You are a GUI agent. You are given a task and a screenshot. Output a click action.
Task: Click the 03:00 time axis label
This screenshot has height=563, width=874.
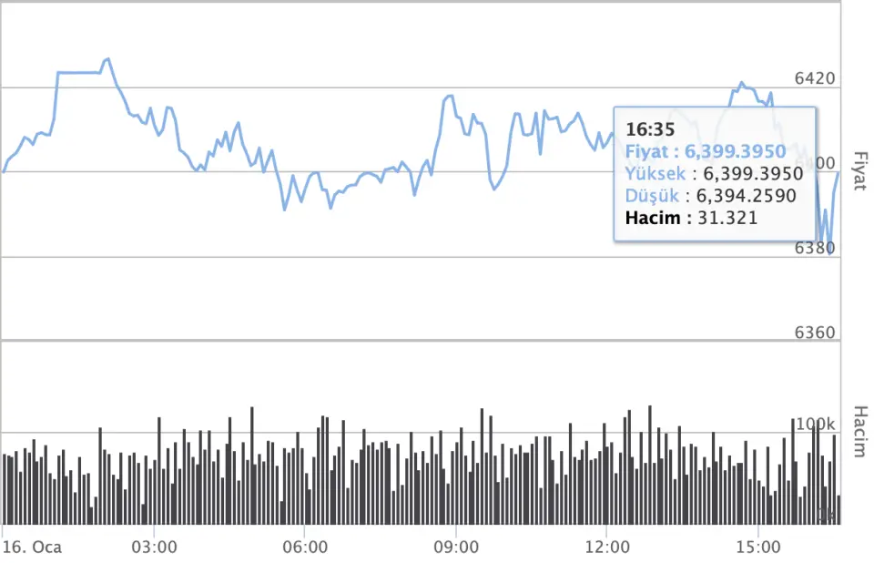coord(154,548)
